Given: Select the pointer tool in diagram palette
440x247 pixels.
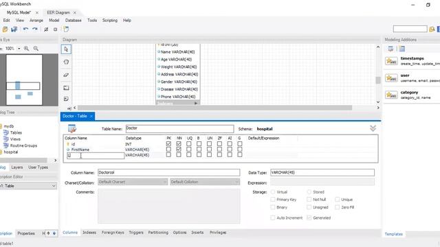Looking at the screenshot, I should click(x=66, y=49).
